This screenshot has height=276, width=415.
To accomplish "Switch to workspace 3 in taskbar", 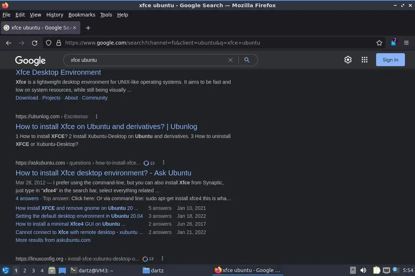I will pos(34,271).
